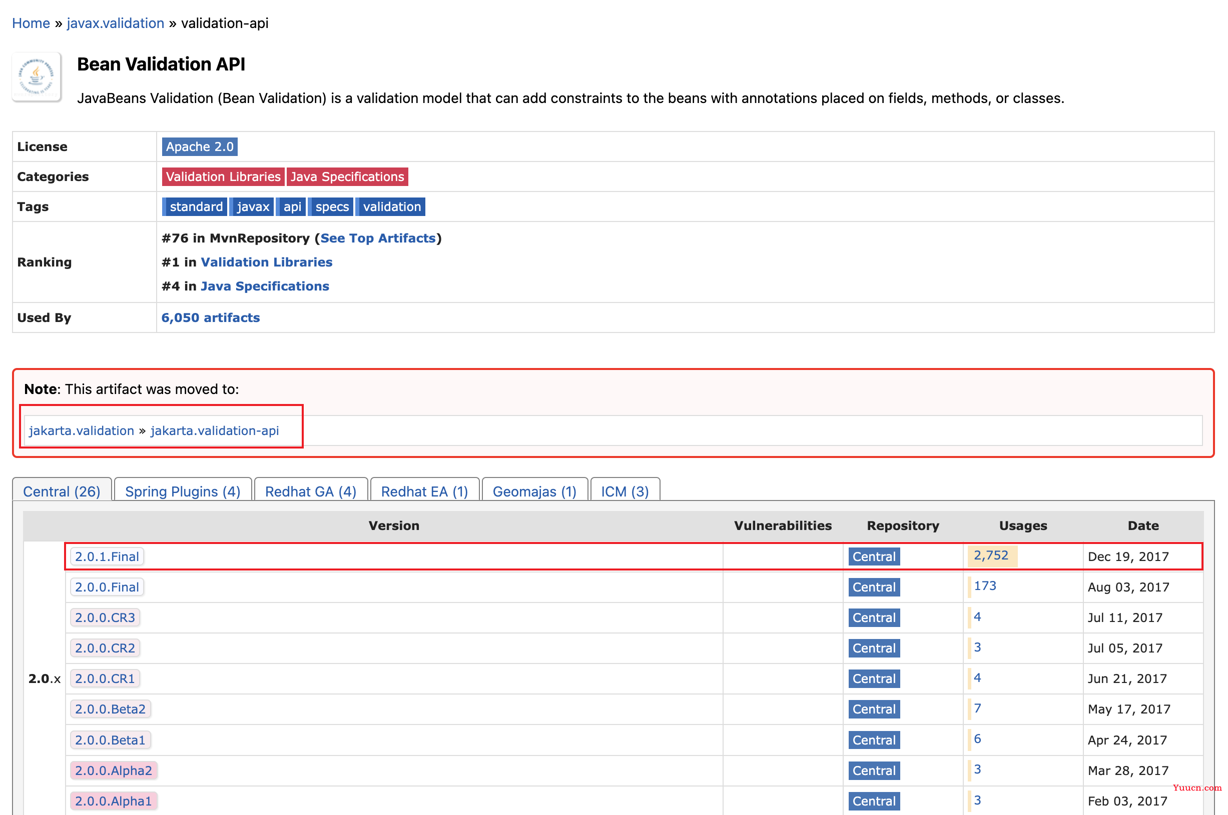1228x815 pixels.
Task: Switch to the ICM (3) tab
Action: point(625,490)
